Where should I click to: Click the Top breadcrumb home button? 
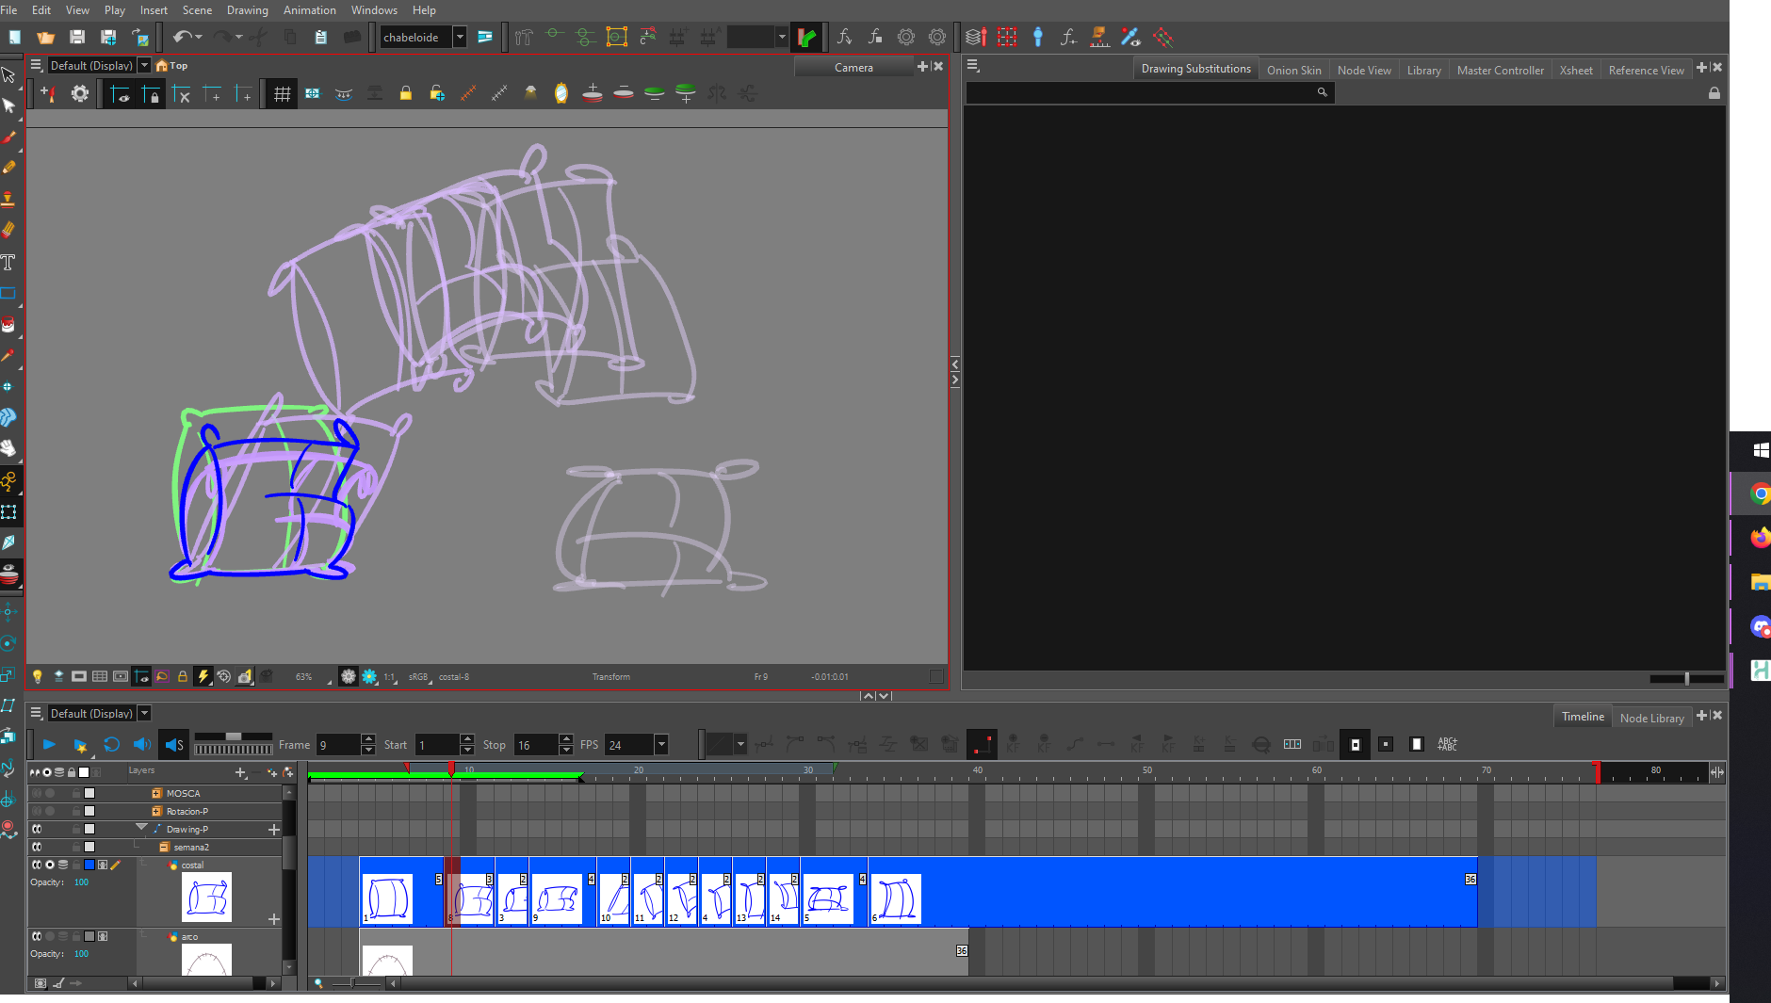point(171,65)
